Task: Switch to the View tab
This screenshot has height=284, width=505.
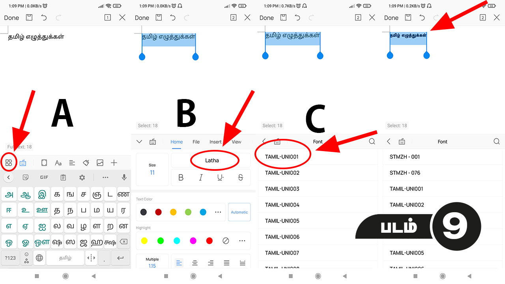Action: pyautogui.click(x=236, y=142)
